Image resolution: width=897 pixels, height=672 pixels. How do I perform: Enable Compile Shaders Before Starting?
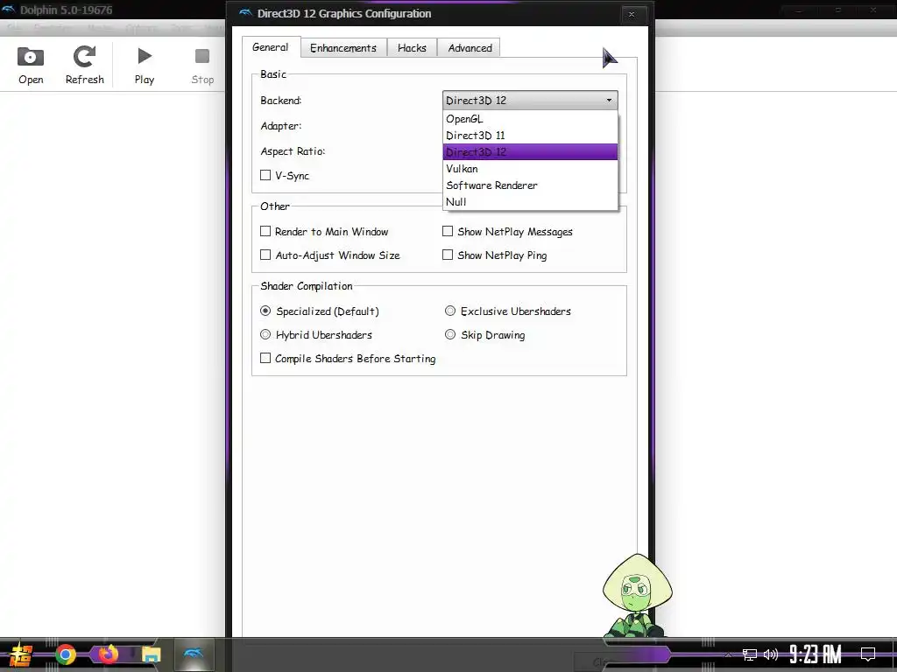click(265, 358)
